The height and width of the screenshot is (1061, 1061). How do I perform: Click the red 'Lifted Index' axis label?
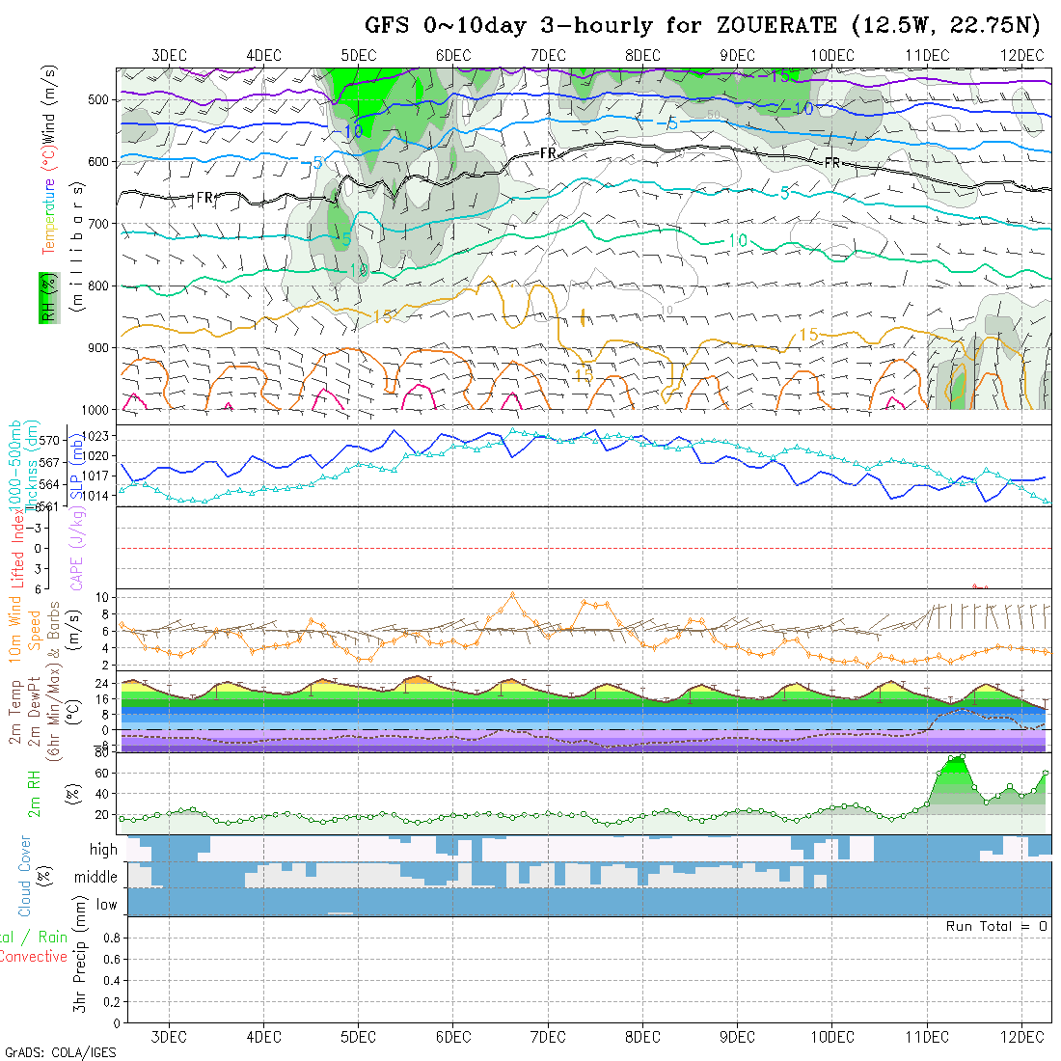pyautogui.click(x=17, y=548)
